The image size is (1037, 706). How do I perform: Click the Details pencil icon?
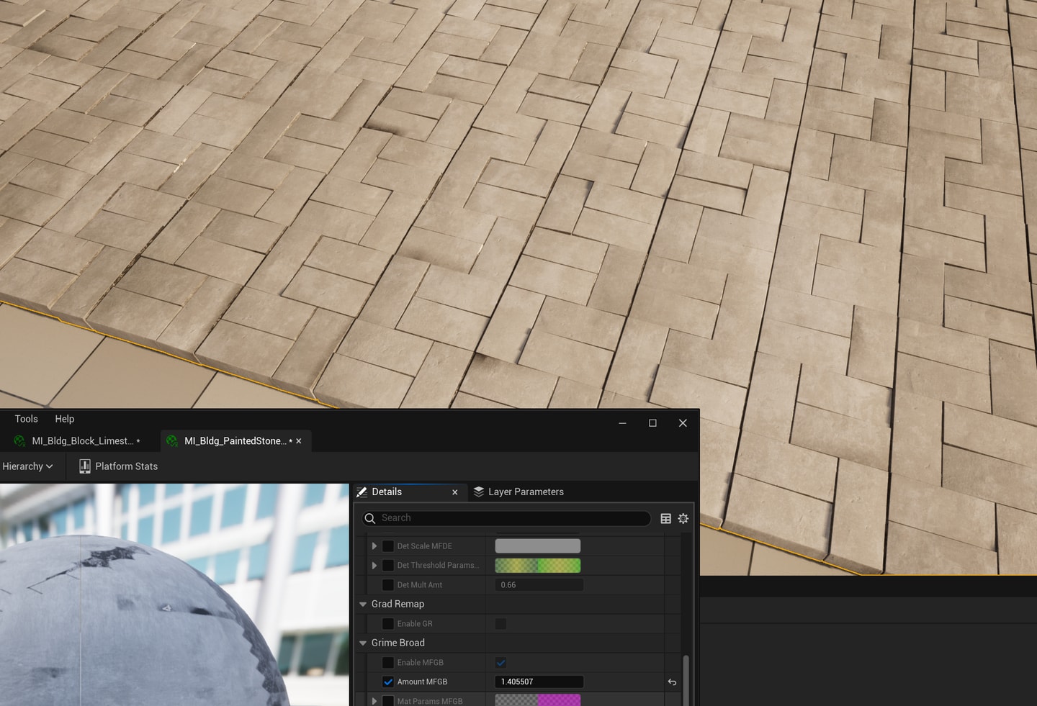(362, 492)
